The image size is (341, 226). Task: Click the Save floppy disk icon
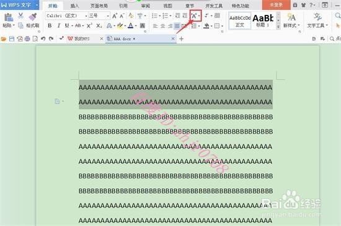[12, 39]
